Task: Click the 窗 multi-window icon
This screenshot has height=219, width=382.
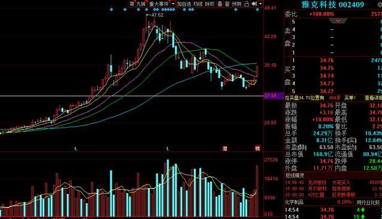Action: 227,4
